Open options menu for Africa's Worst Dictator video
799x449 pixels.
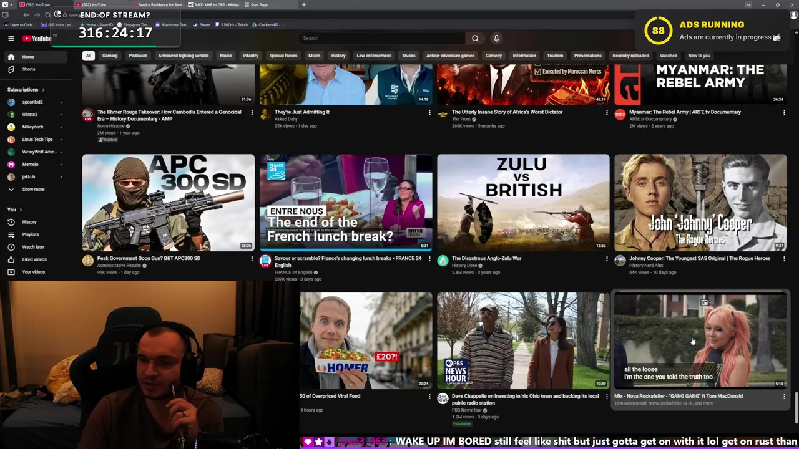[x=606, y=113]
